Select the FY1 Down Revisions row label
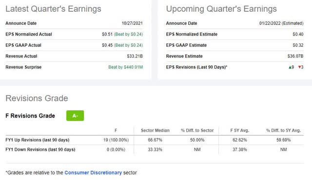Viewport: 312px width, 180px height. point(40,150)
